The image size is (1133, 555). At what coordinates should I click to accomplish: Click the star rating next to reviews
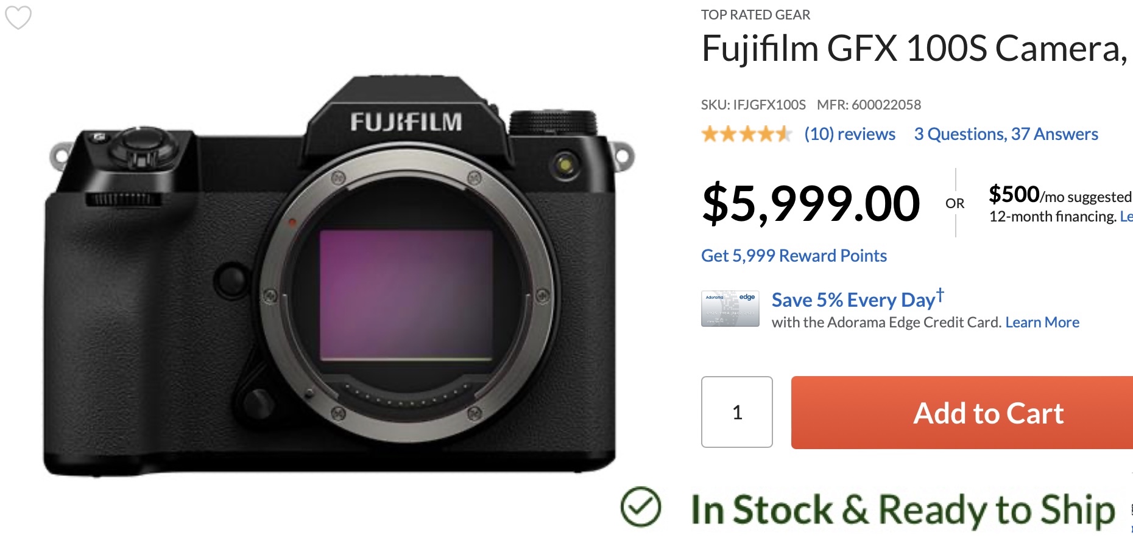point(744,133)
